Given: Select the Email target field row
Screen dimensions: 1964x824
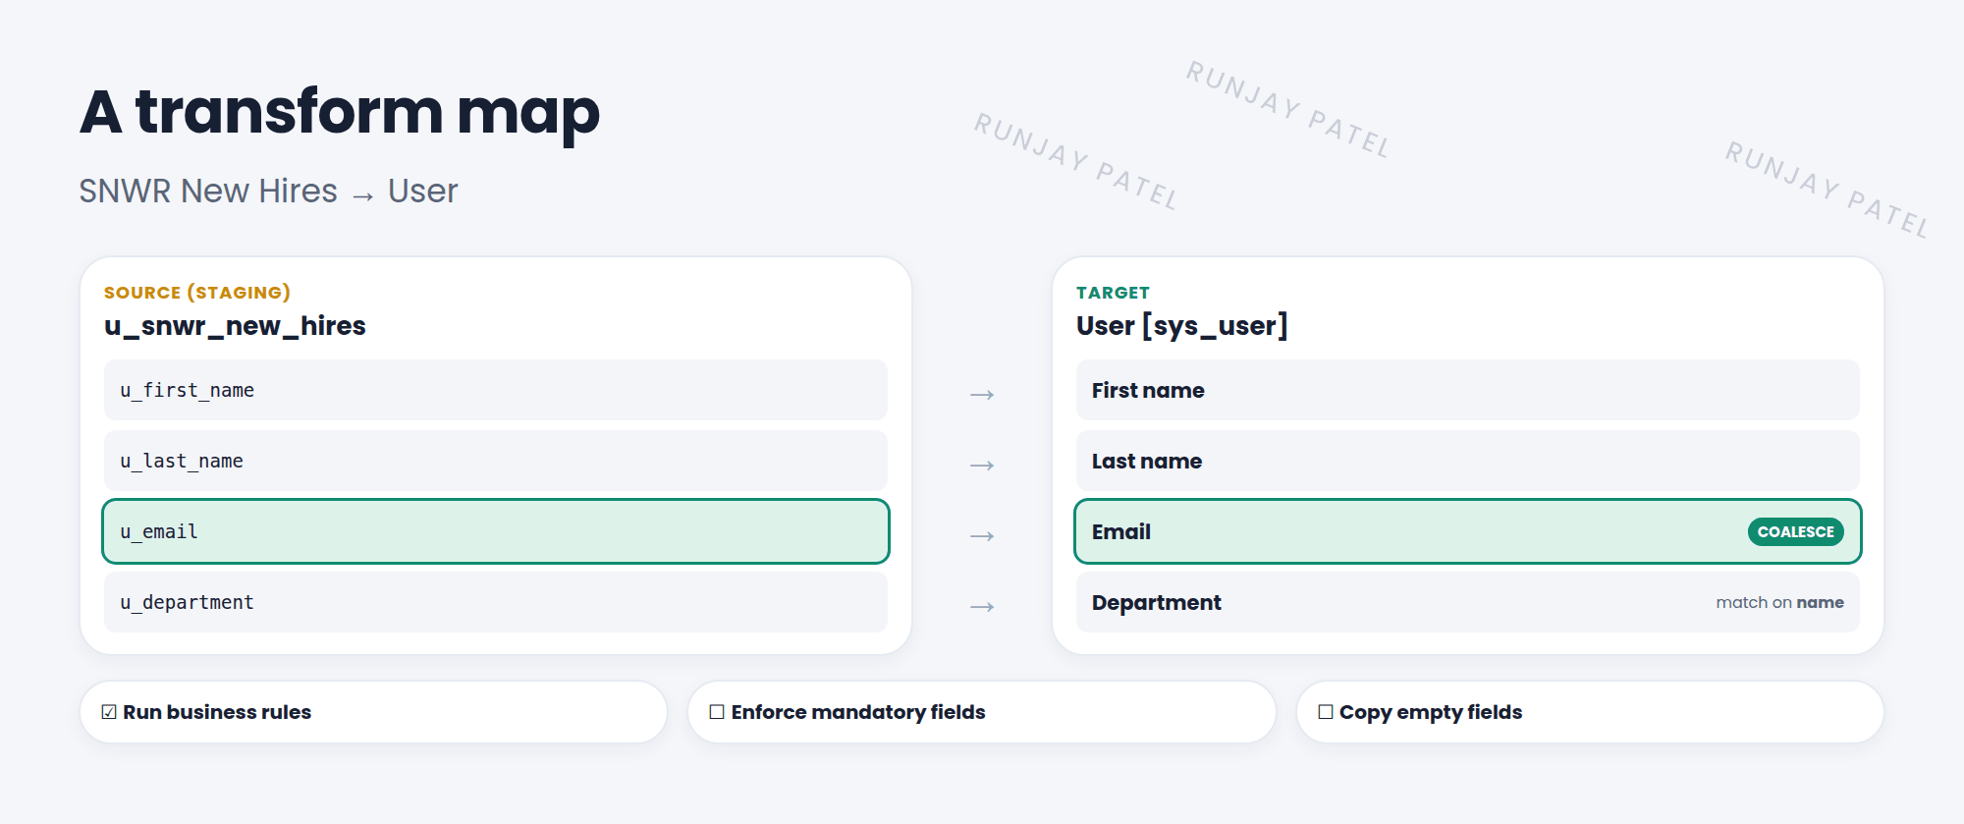Looking at the screenshot, I should pyautogui.click(x=1468, y=531).
